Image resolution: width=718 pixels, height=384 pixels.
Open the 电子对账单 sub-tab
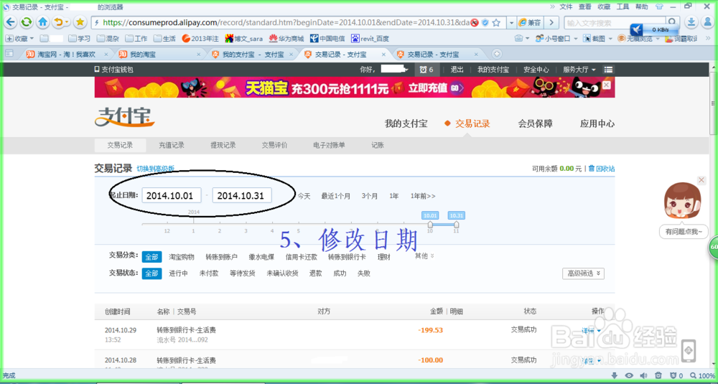pos(329,145)
